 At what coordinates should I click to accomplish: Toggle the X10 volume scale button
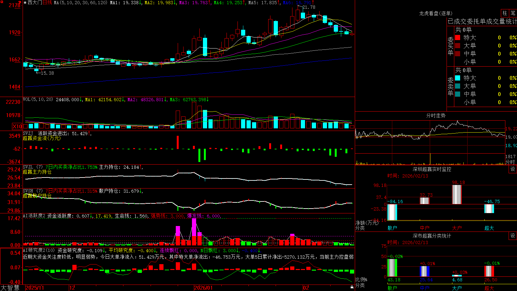click(17, 126)
